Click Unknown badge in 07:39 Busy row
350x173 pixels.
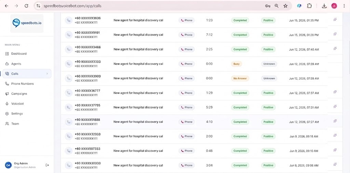tap(269, 64)
